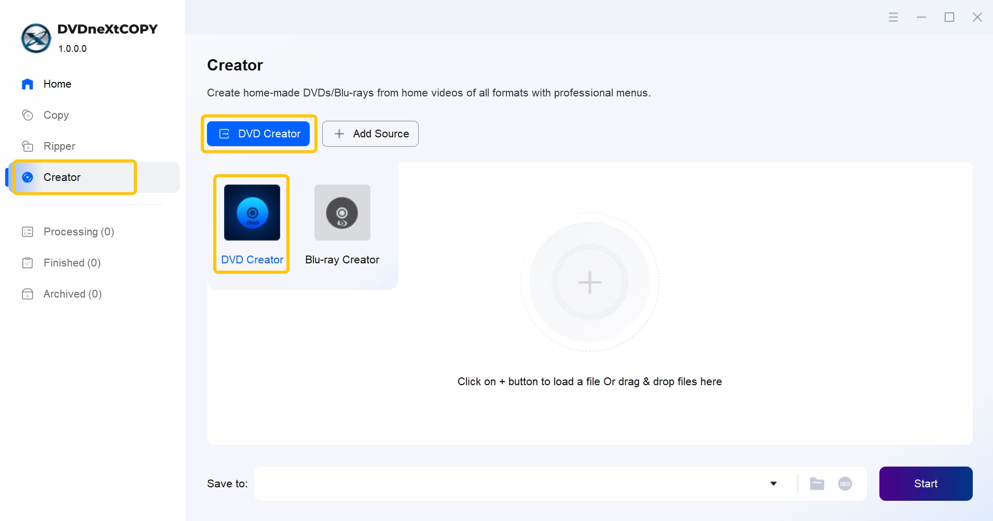Open the Ripper module
Image resolution: width=993 pixels, height=521 pixels.
click(48, 146)
